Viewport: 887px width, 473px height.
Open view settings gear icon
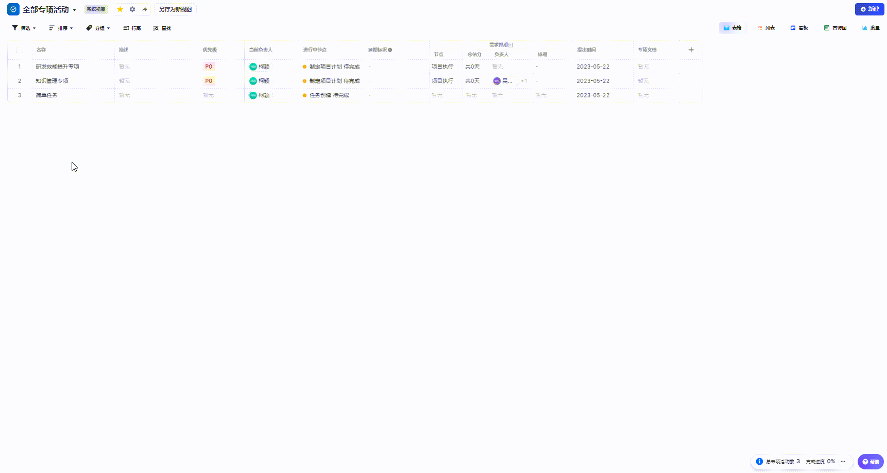(x=132, y=9)
